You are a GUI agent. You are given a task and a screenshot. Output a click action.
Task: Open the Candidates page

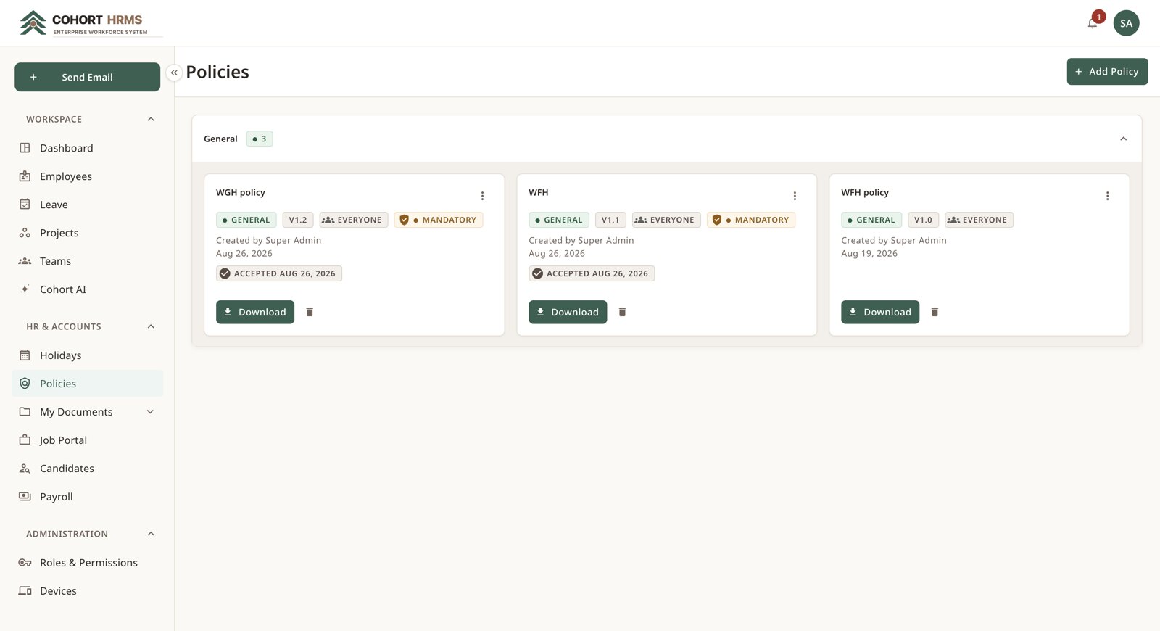pyautogui.click(x=87, y=469)
